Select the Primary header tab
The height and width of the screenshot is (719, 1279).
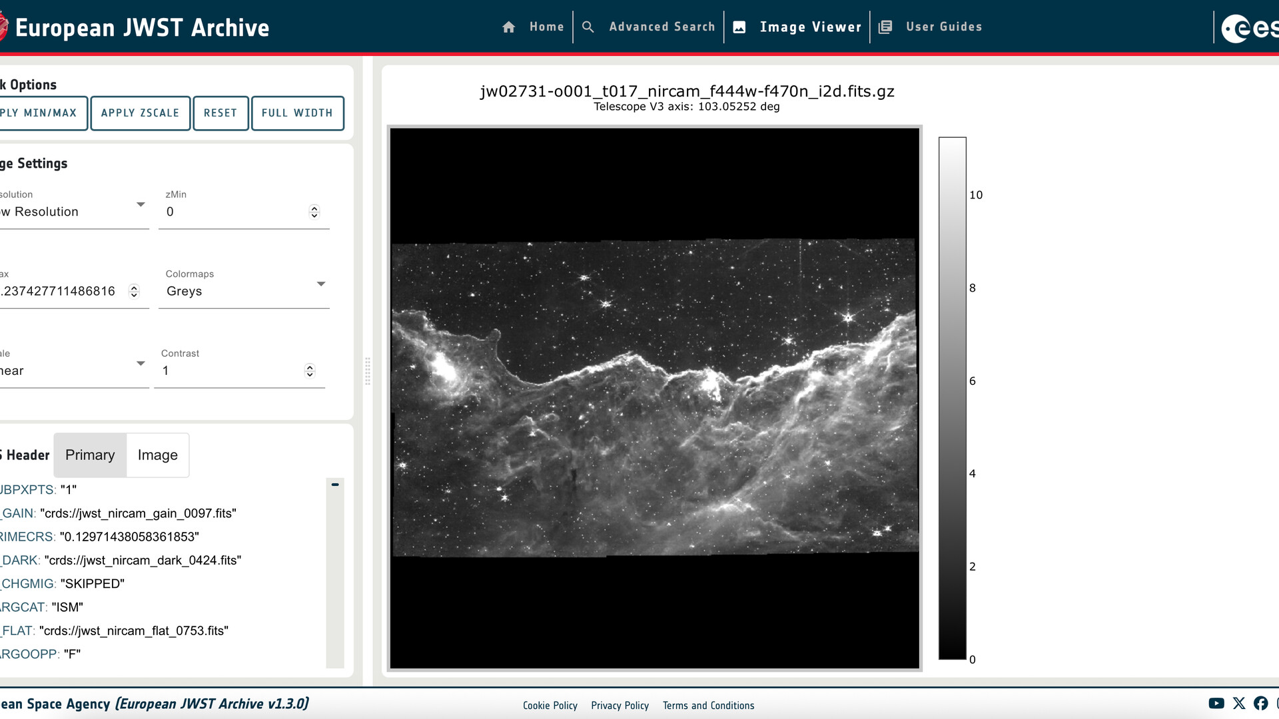[90, 455]
